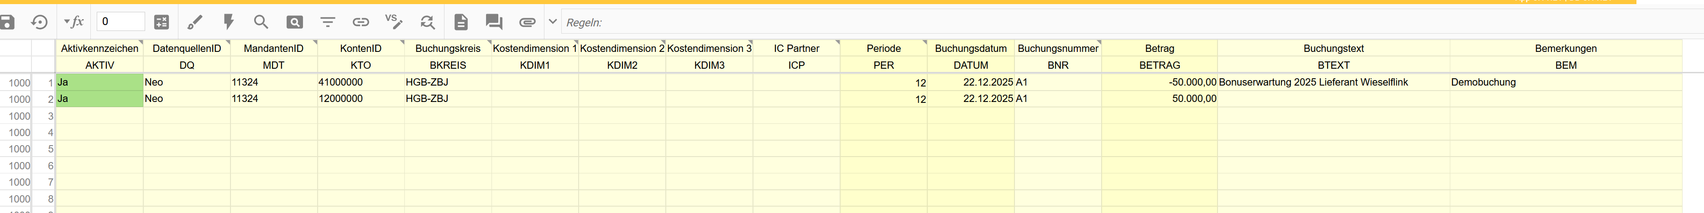Expand the chevron before the Regeln field
The height and width of the screenshot is (213, 1704).
point(553,22)
